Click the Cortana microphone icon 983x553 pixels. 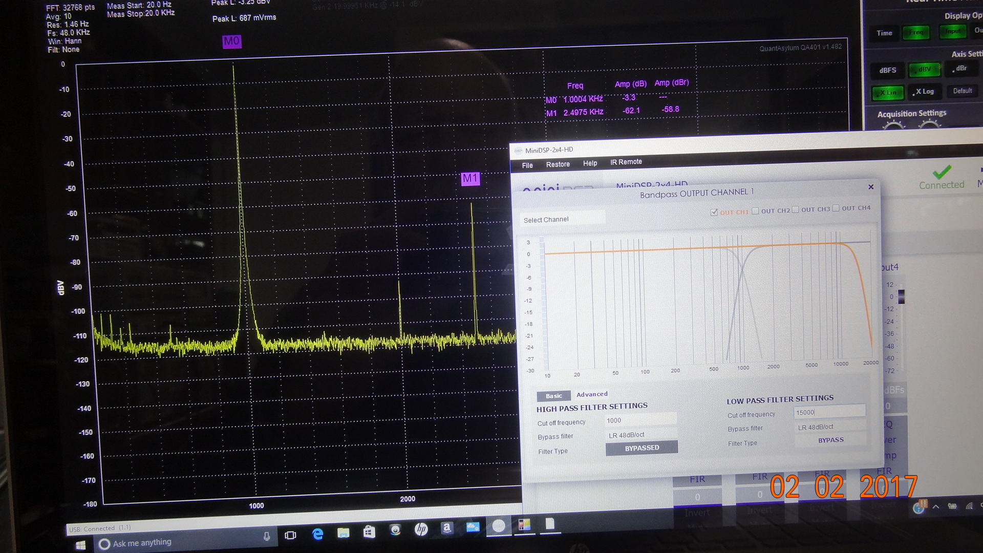click(x=266, y=536)
